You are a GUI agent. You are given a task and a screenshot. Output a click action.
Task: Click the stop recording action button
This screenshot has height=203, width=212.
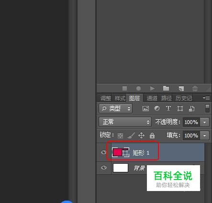tap(124, 89)
